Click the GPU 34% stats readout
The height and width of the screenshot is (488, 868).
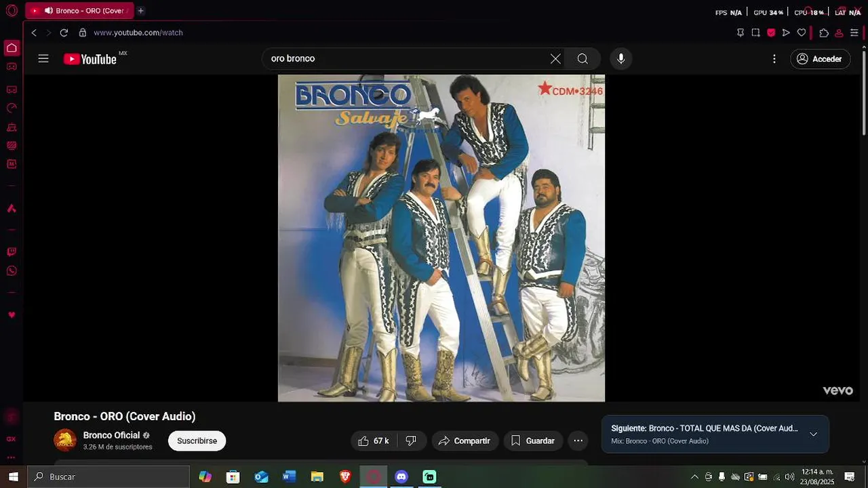click(768, 12)
